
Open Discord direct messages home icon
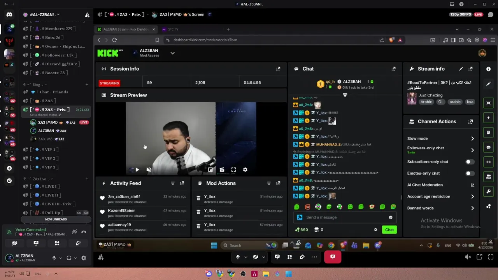click(9, 15)
